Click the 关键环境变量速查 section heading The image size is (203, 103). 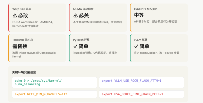coord(24,72)
